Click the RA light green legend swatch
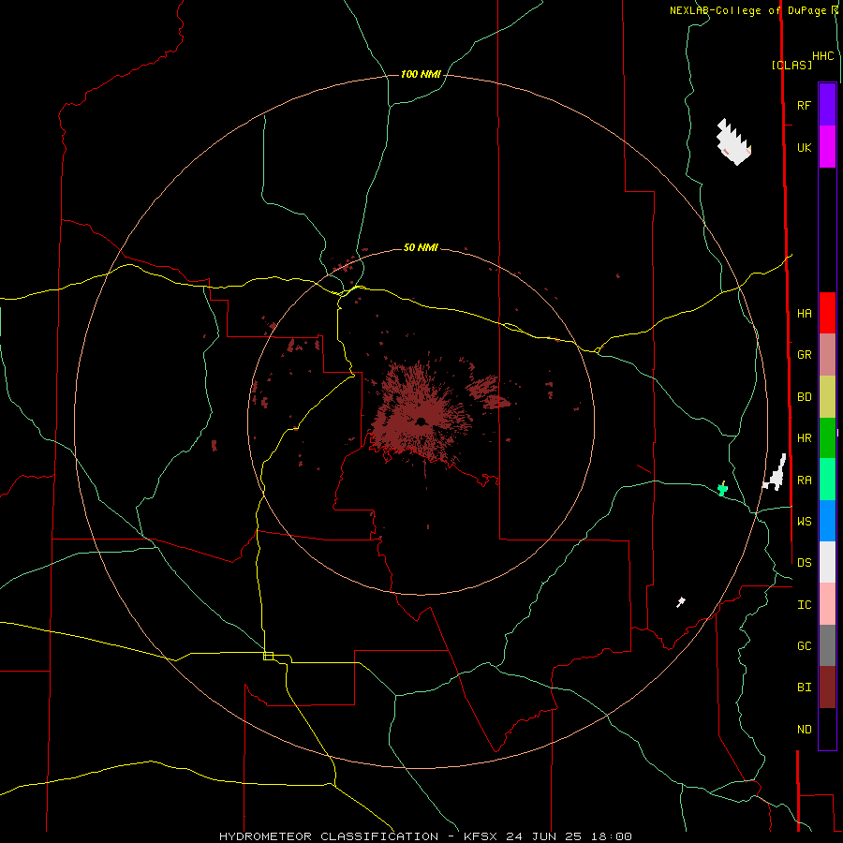Screen dimensions: 843x843 tap(827, 480)
